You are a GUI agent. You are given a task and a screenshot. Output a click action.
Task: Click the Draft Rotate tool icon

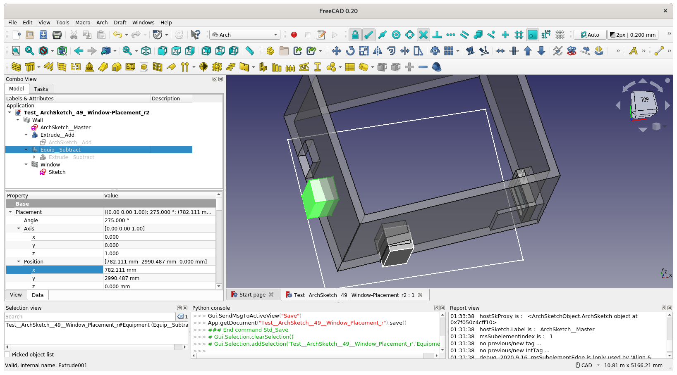tap(350, 51)
